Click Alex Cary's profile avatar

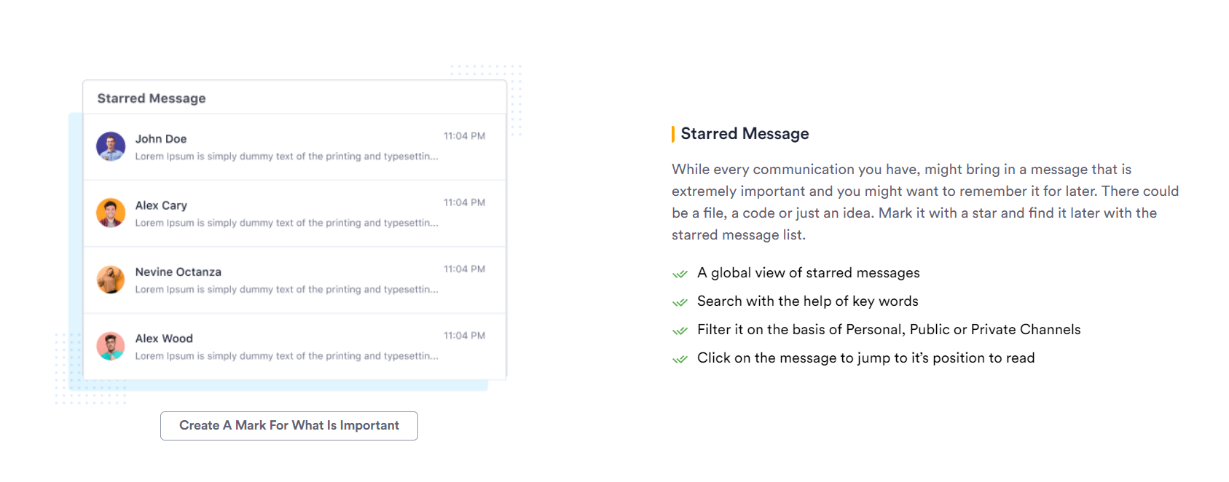coord(111,213)
